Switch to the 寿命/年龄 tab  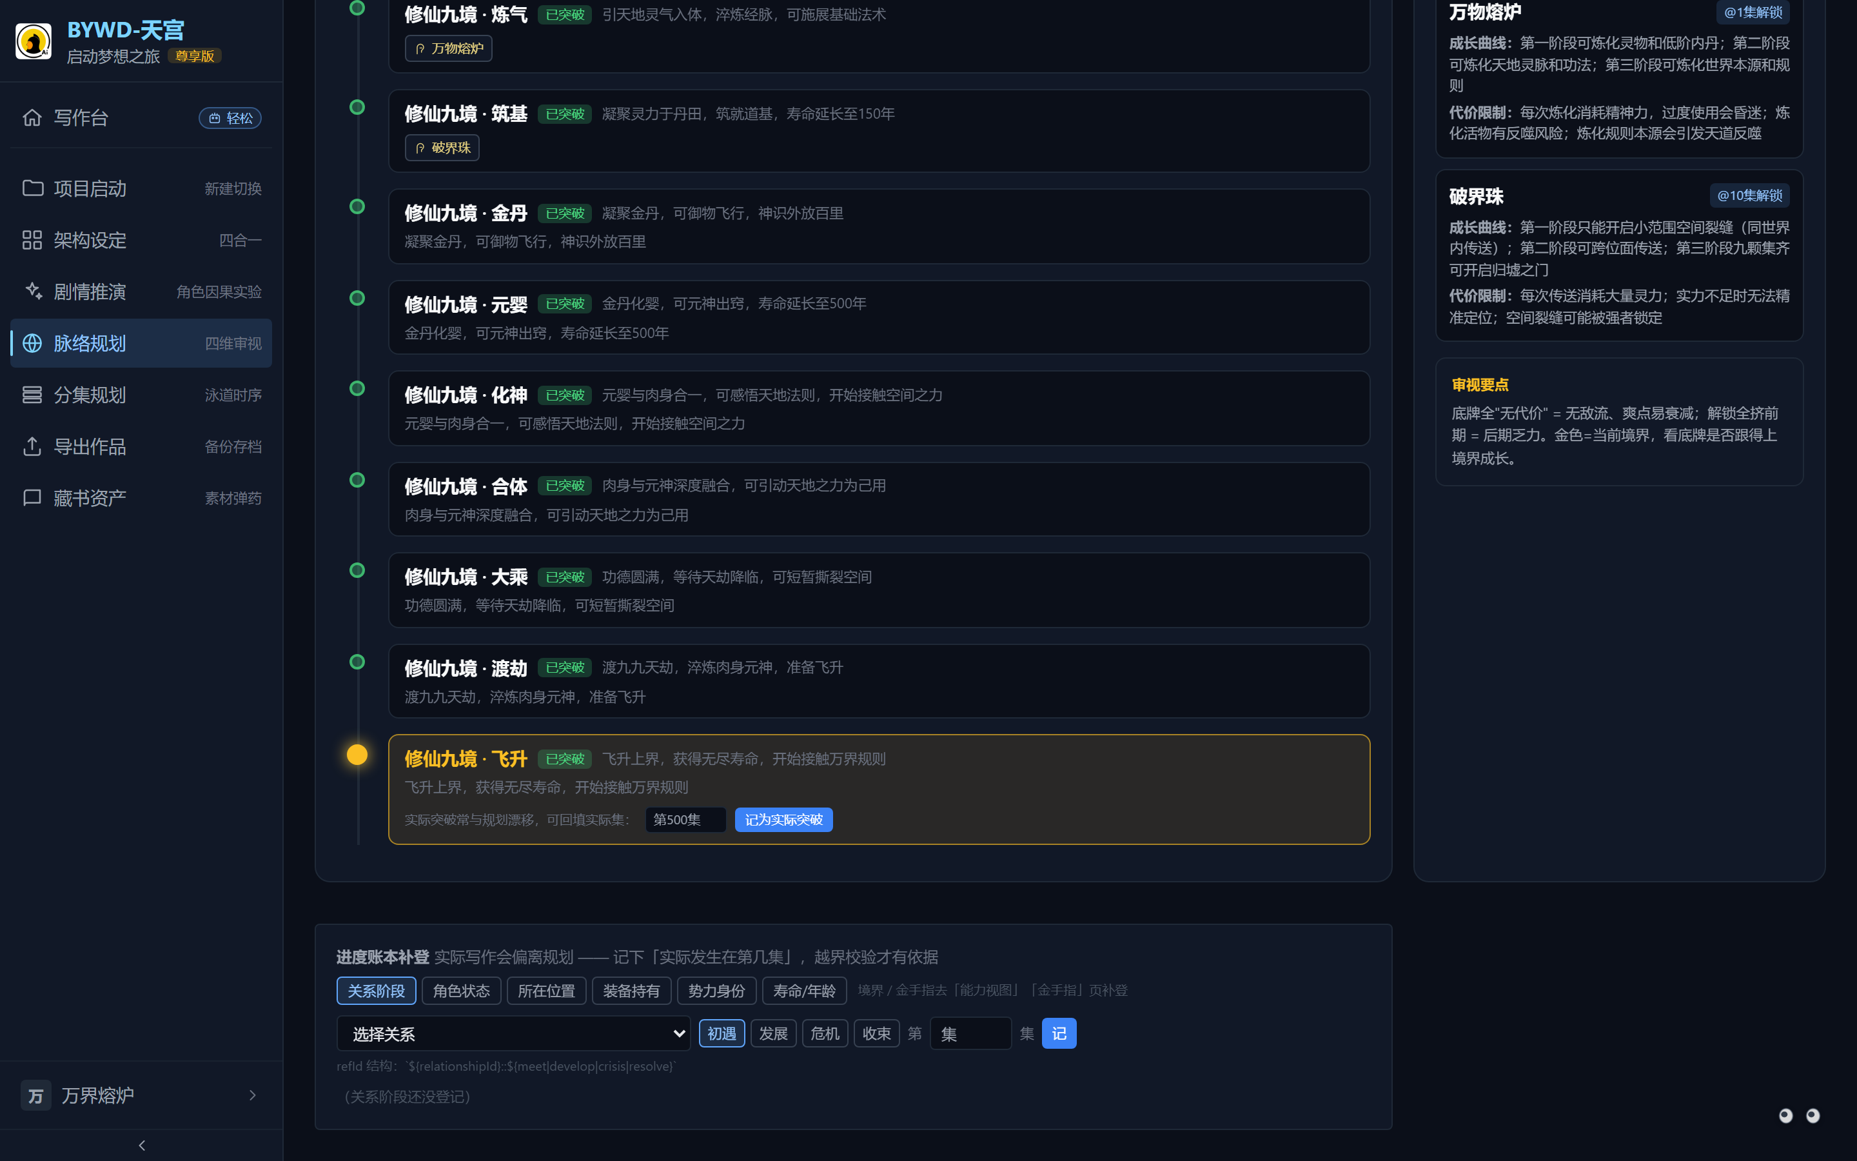pos(804,991)
